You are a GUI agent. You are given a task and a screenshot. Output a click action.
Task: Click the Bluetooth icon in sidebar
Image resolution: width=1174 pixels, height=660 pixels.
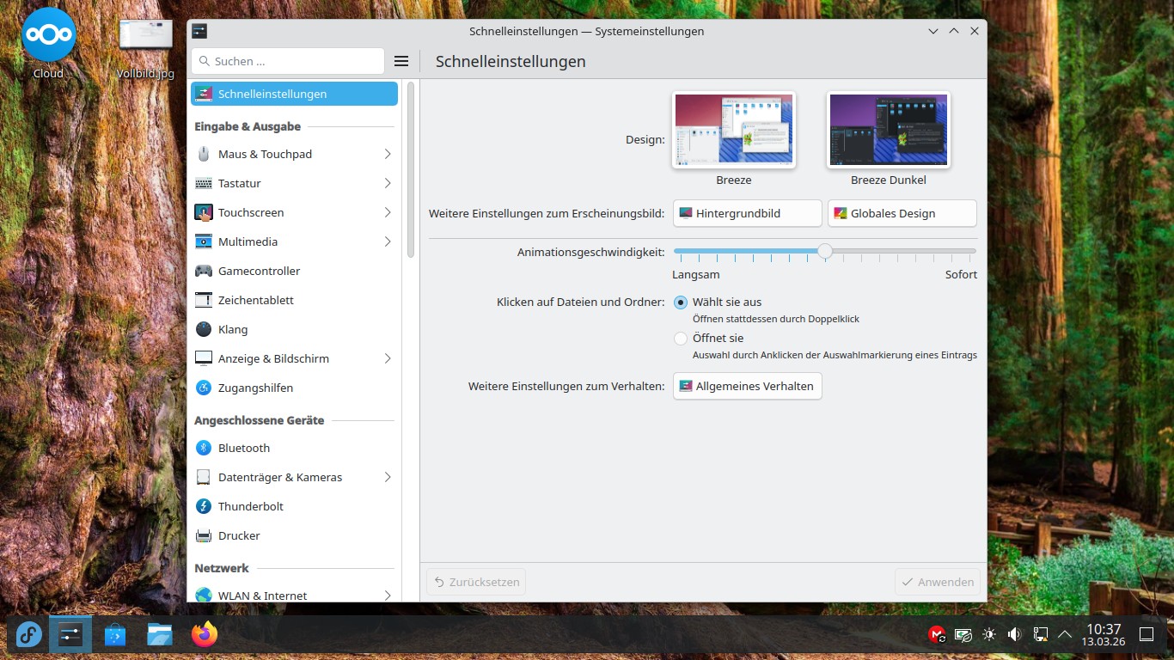click(204, 448)
